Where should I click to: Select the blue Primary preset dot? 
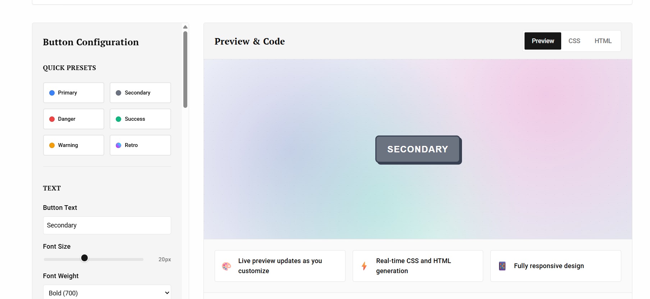click(x=52, y=93)
